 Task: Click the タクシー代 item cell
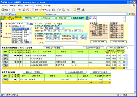(x=69, y=80)
